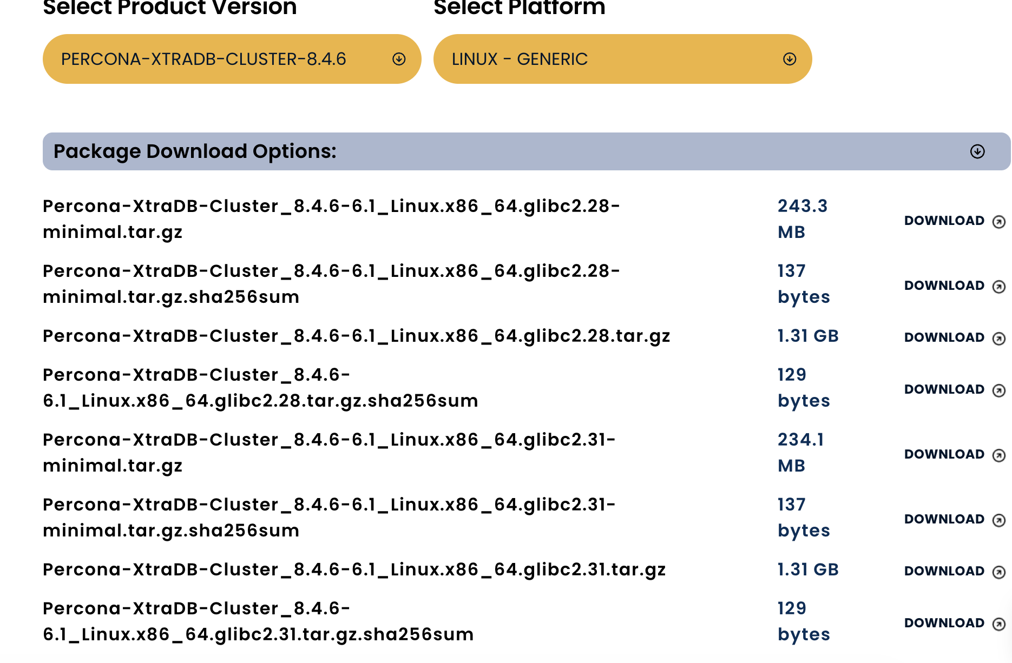The height and width of the screenshot is (663, 1012).
Task: Select the file name ending glibc2.28-minimal.tar.gz
Action: (x=331, y=219)
